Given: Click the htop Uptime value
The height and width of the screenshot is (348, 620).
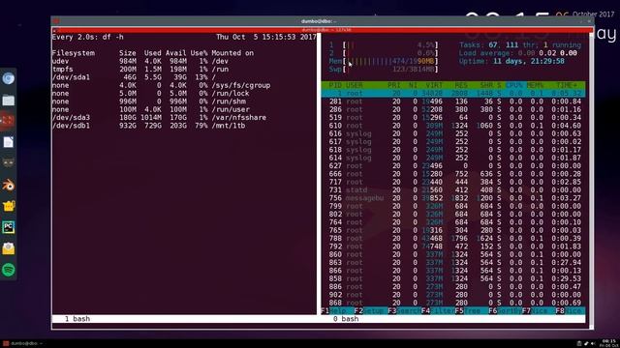Looking at the screenshot, I should 529,61.
